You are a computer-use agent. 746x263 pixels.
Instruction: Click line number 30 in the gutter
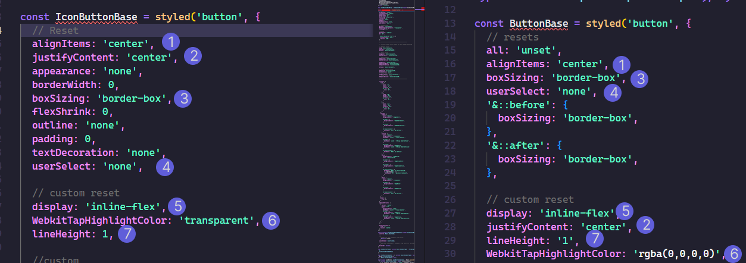pyautogui.click(x=450, y=254)
